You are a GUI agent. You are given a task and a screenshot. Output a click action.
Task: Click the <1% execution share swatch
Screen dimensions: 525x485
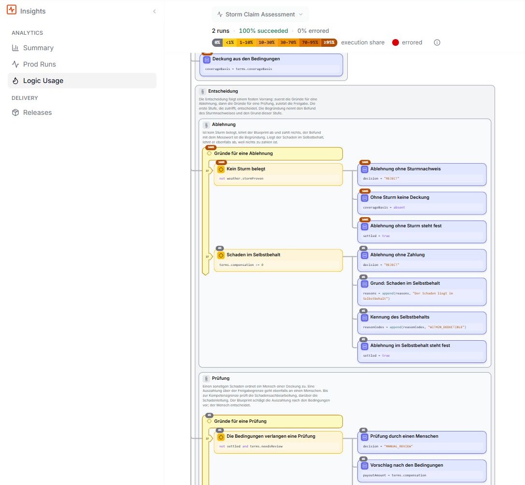pyautogui.click(x=230, y=42)
